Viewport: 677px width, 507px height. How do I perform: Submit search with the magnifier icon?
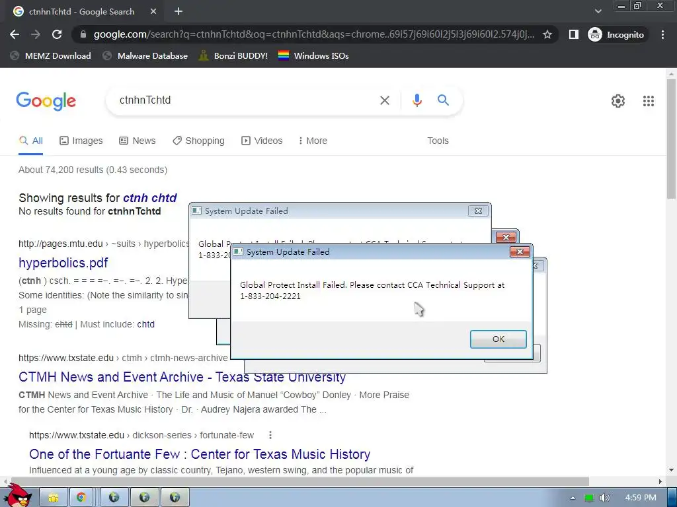point(443,100)
